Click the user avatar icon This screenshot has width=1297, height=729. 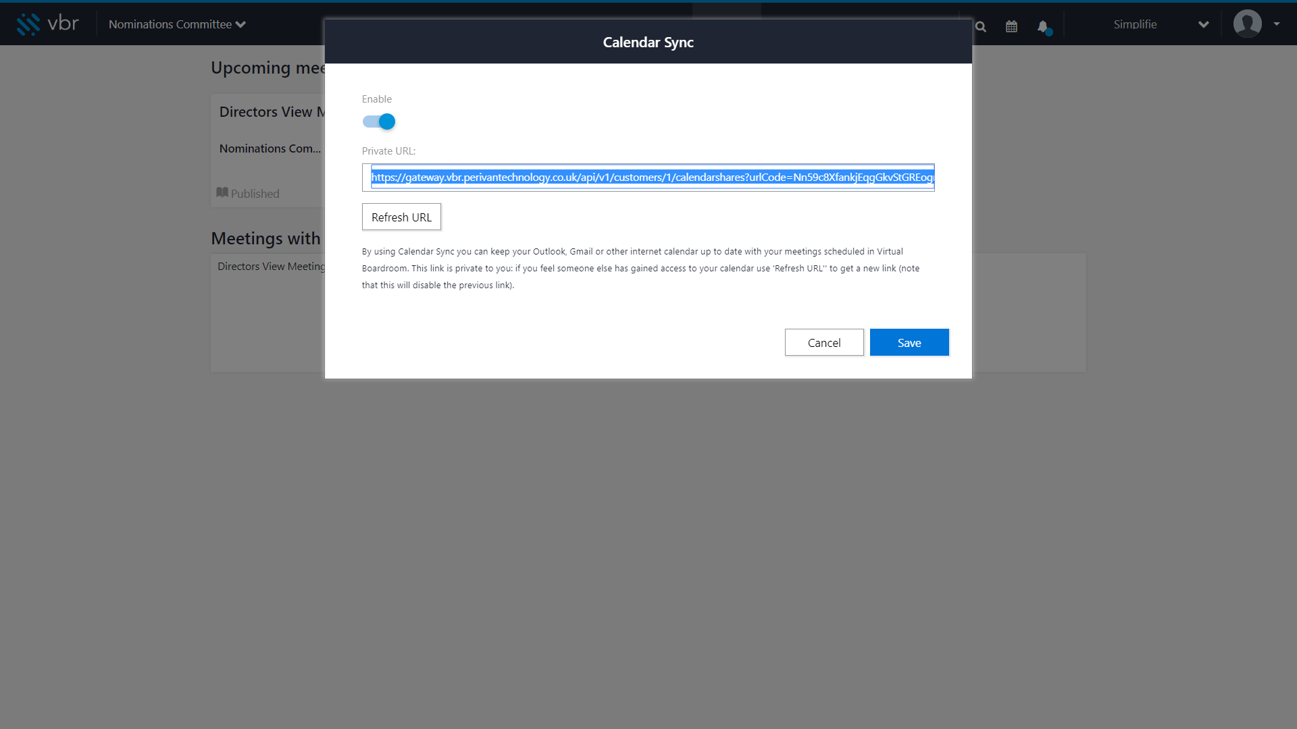pyautogui.click(x=1247, y=24)
